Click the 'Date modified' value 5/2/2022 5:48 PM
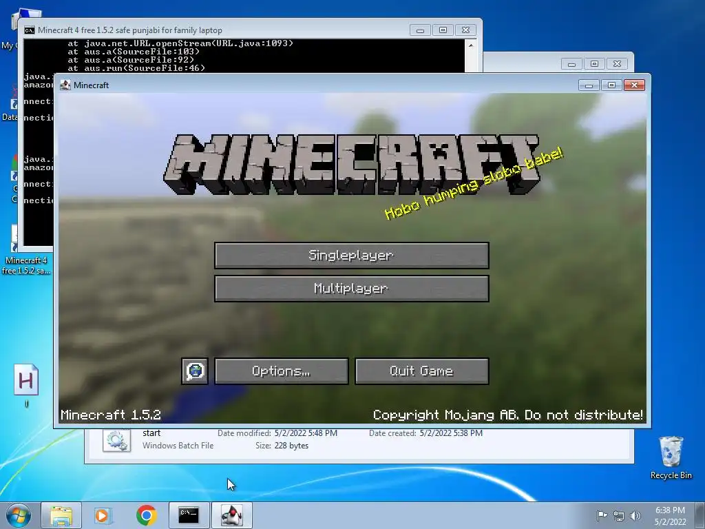This screenshot has width=705, height=529. (306, 433)
